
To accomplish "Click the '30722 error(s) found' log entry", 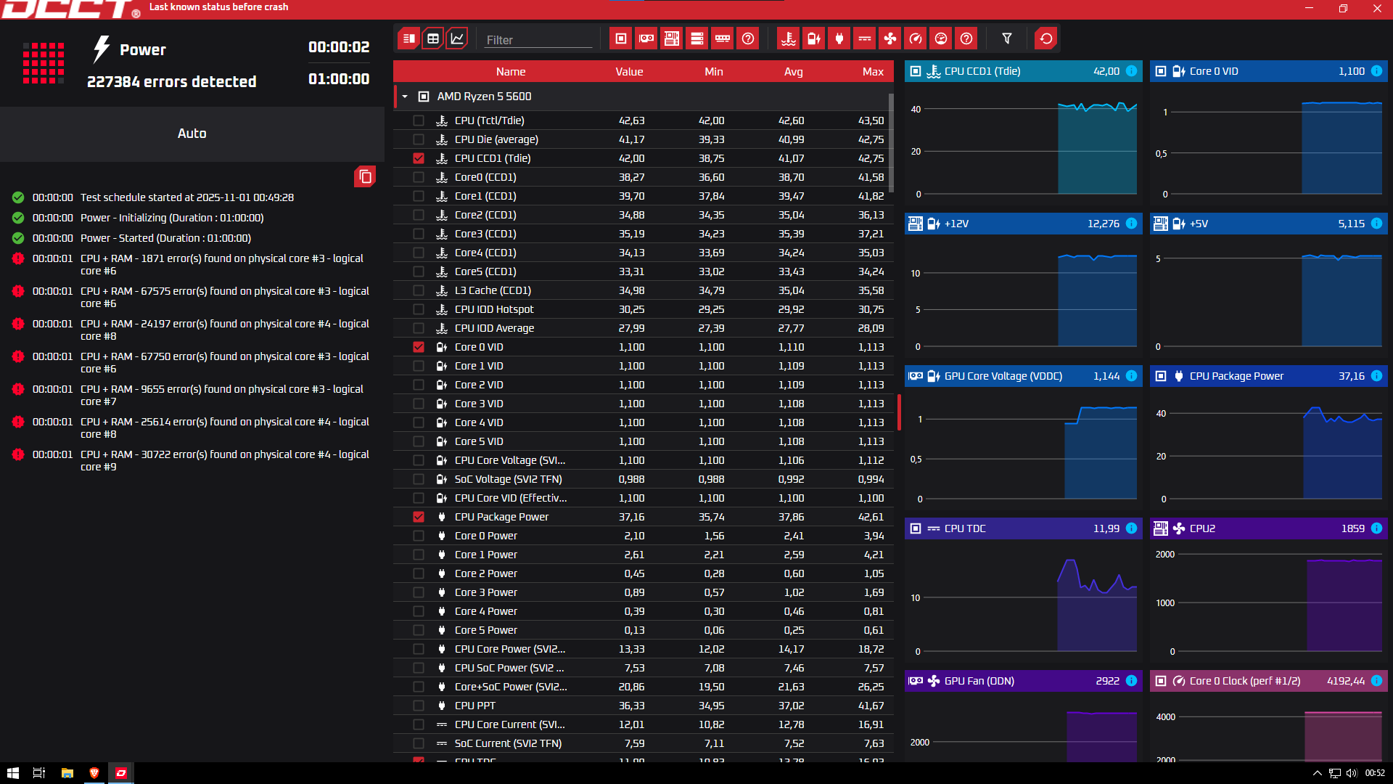I will pyautogui.click(x=225, y=460).
